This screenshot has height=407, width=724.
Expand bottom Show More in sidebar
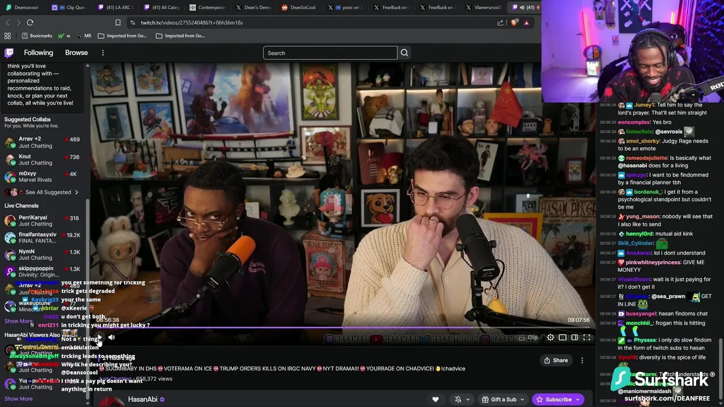point(19,399)
